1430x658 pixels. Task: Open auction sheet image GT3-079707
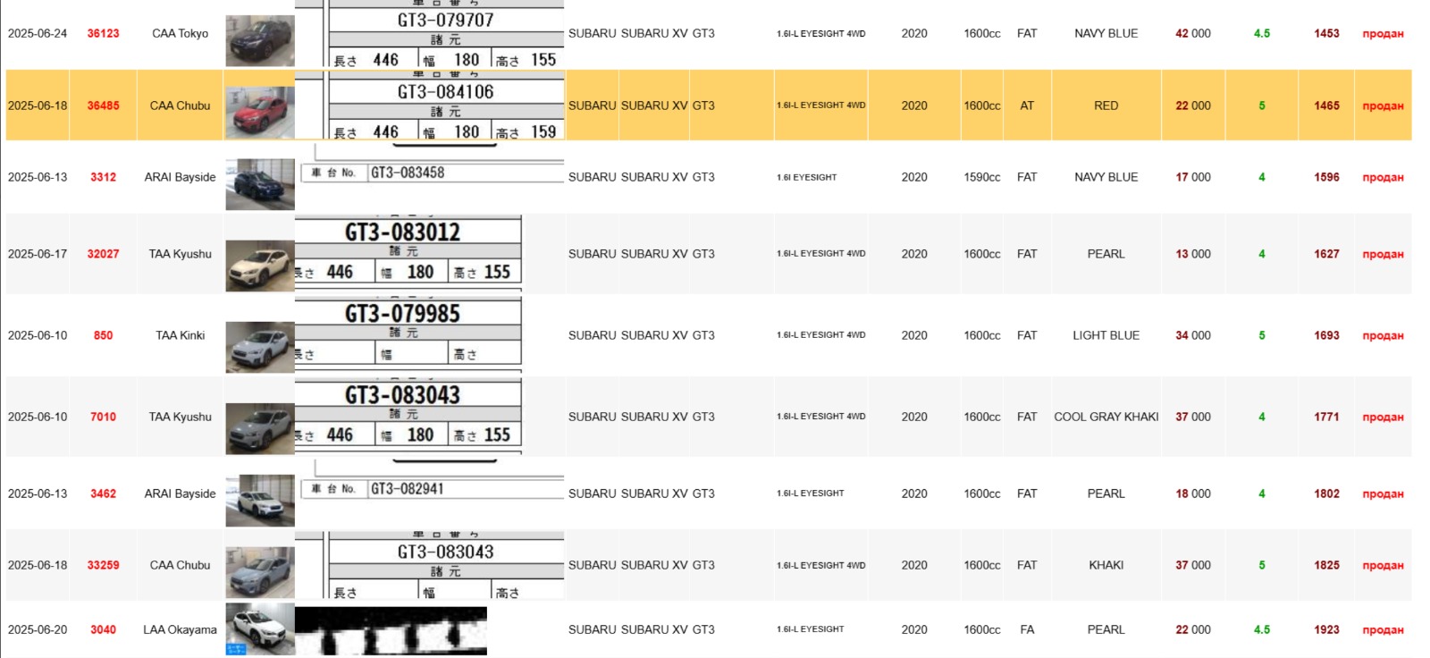click(x=430, y=34)
